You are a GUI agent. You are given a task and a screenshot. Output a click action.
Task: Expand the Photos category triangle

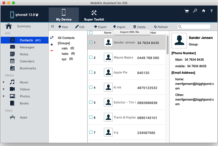point(4,96)
